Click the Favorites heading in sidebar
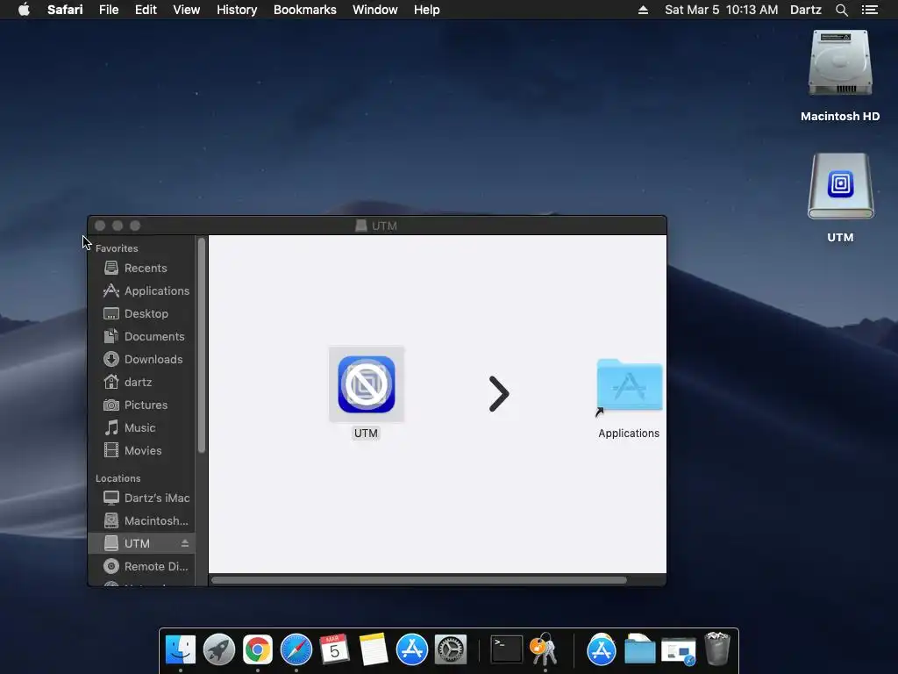Image resolution: width=898 pixels, height=674 pixels. click(x=117, y=248)
